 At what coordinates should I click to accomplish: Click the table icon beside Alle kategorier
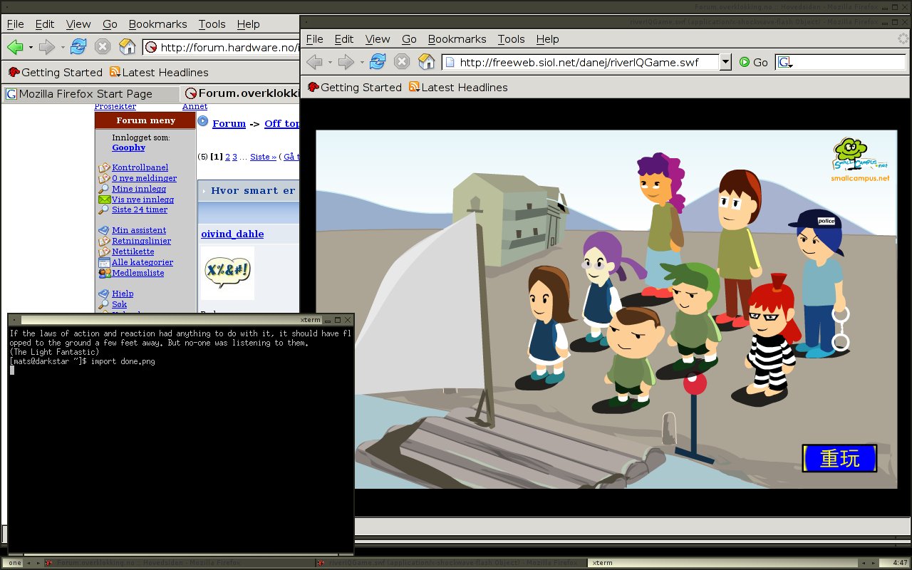105,263
